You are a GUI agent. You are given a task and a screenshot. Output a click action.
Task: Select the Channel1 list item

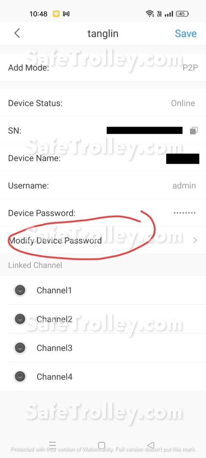click(x=103, y=290)
